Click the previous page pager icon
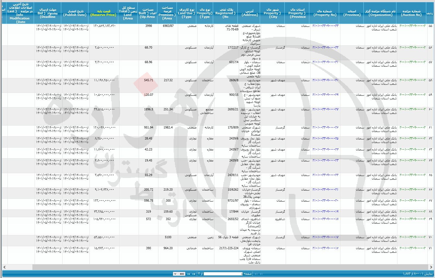Viewport: 435px width, 278px height. 256,274
